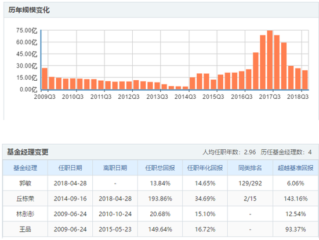Click the 2014-09-16 start date cell
The width and height of the screenshot is (319, 240).
70,199
